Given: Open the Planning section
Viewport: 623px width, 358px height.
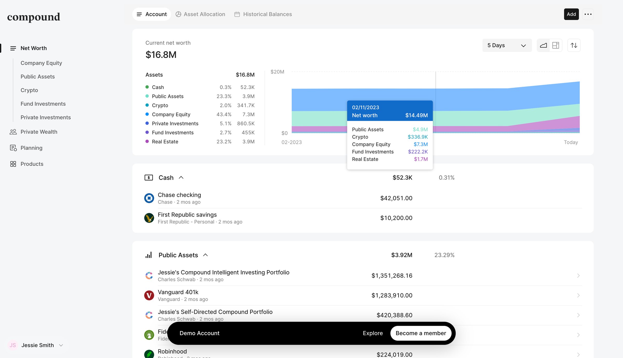Looking at the screenshot, I should coord(31,148).
